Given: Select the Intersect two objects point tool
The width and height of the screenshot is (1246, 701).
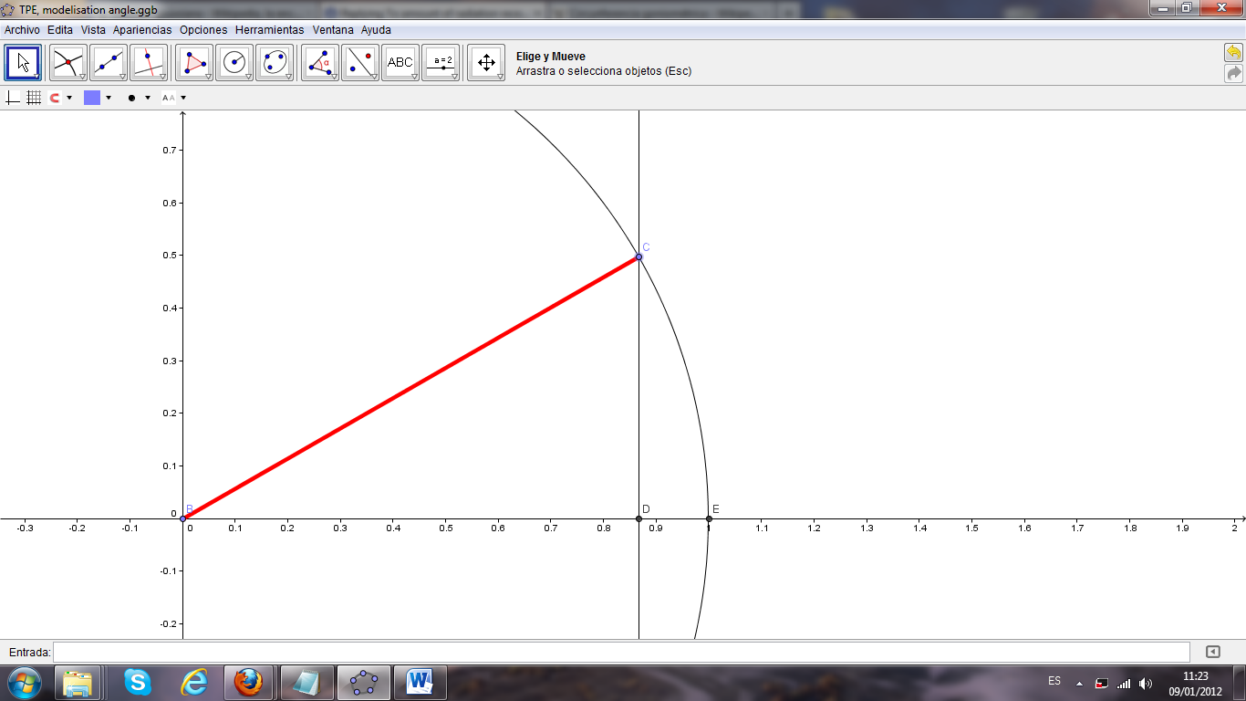Looking at the screenshot, I should pyautogui.click(x=67, y=63).
